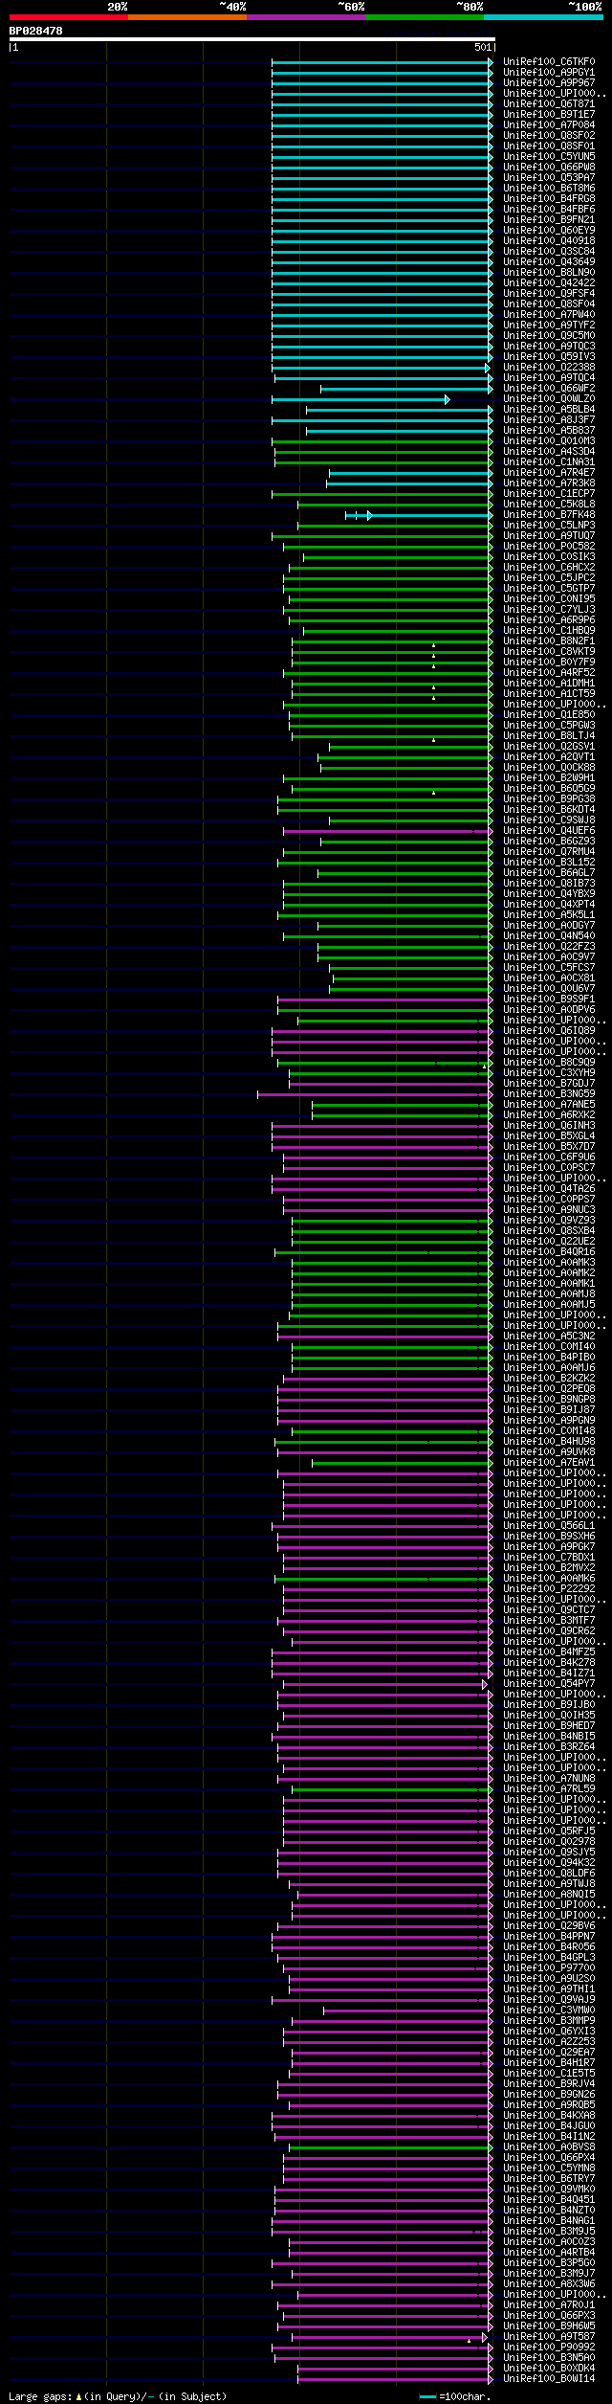Open hit UniRef100_A9PGY1

[x=549, y=72]
